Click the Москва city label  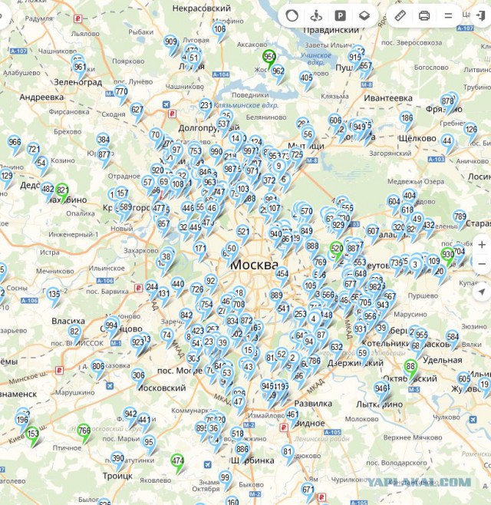(255, 265)
